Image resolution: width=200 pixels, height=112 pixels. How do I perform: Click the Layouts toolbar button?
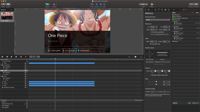click(8, 4)
